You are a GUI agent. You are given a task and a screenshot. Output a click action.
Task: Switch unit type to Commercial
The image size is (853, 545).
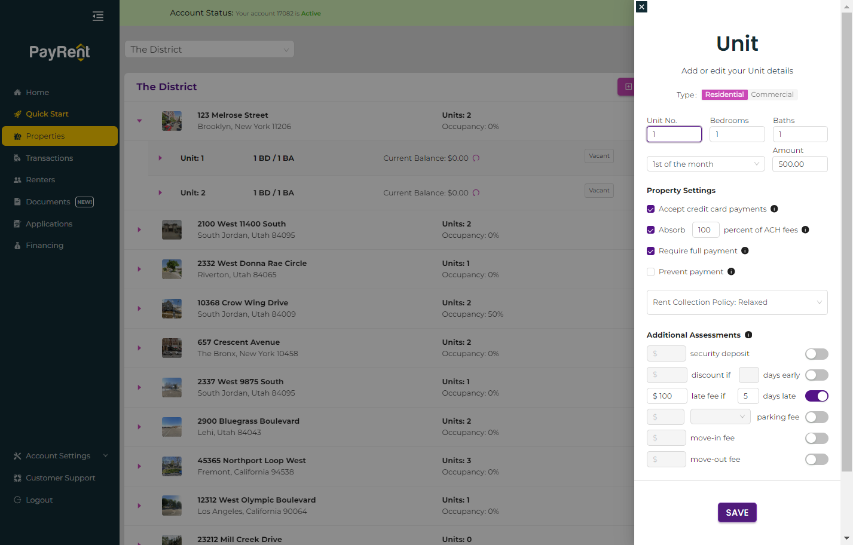[x=772, y=94]
